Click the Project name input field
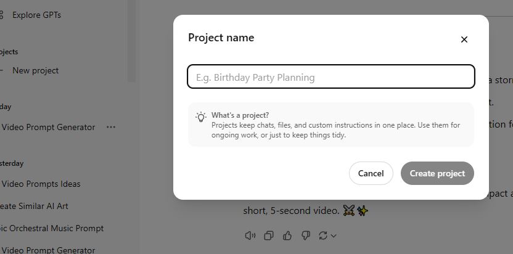This screenshot has height=254, width=513. 331,77
